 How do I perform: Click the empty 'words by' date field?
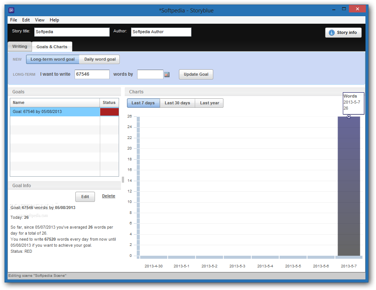150,74
